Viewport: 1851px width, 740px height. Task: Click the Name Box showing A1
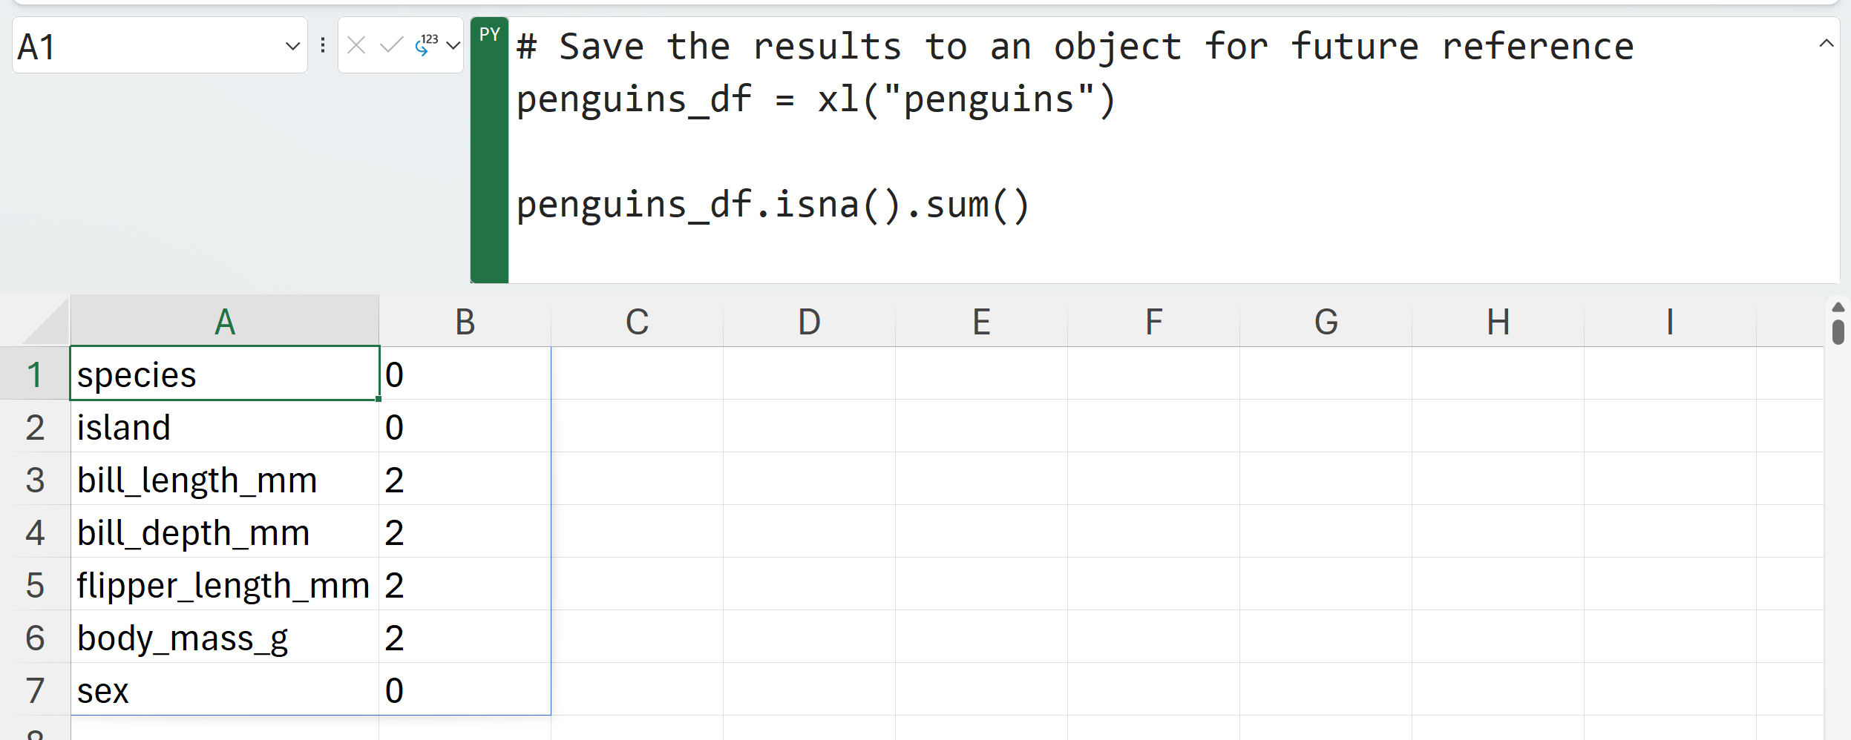(148, 46)
